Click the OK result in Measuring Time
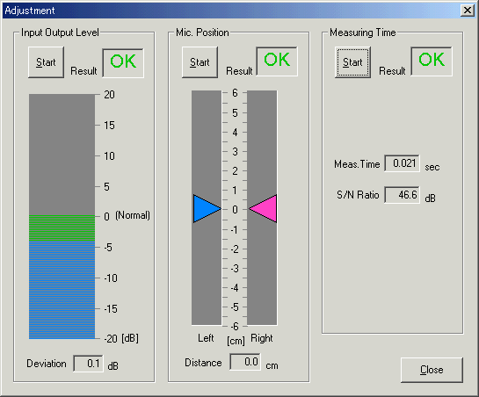The image size is (479, 397). (432, 61)
